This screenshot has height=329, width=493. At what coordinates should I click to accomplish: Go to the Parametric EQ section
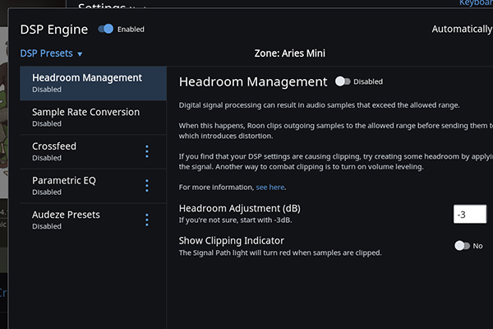65,185
